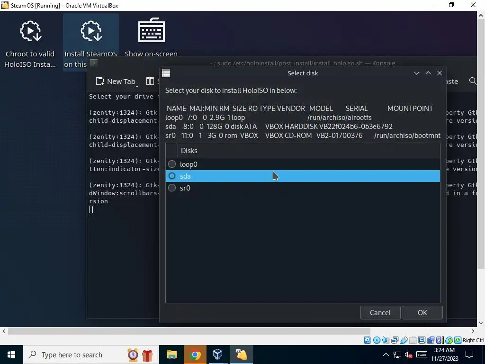Click the Right Ctrl host key label
This screenshot has width=485, height=364.
pyautogui.click(x=473, y=340)
